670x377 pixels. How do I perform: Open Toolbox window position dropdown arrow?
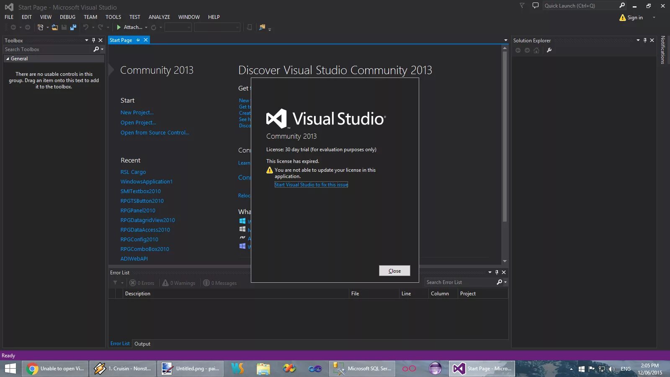pos(87,40)
